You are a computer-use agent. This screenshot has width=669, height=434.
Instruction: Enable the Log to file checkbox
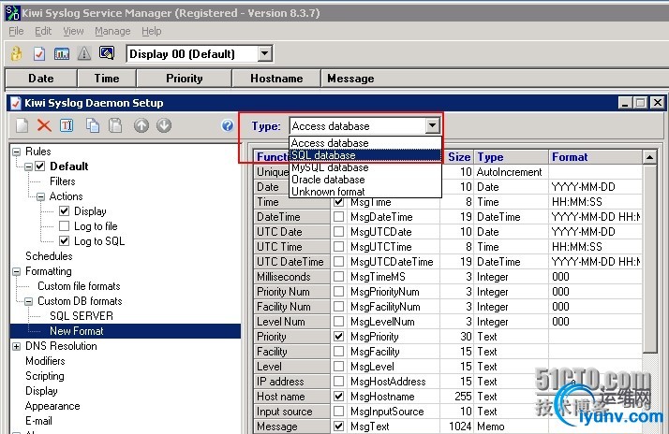65,225
